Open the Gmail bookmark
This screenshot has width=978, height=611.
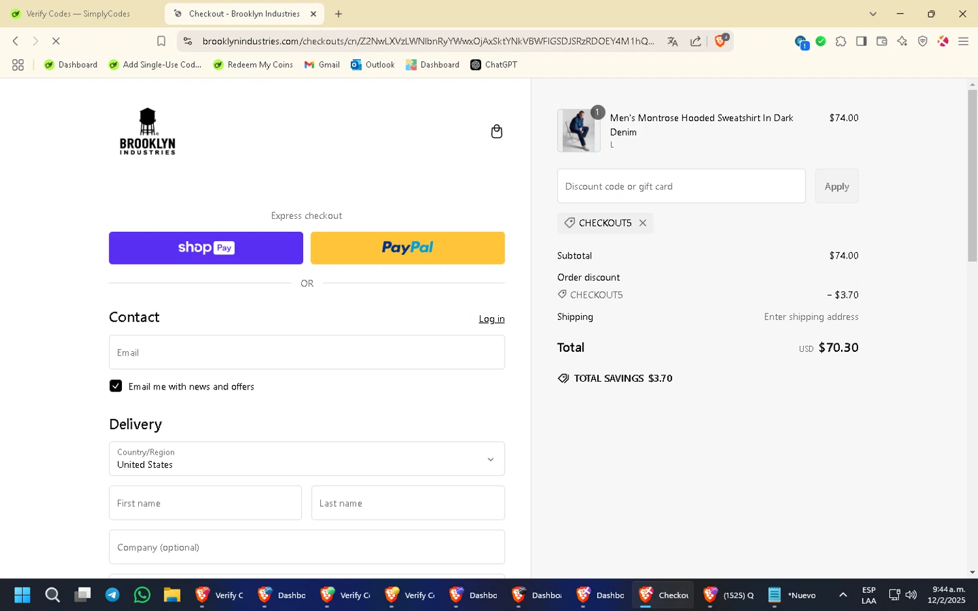(x=322, y=64)
